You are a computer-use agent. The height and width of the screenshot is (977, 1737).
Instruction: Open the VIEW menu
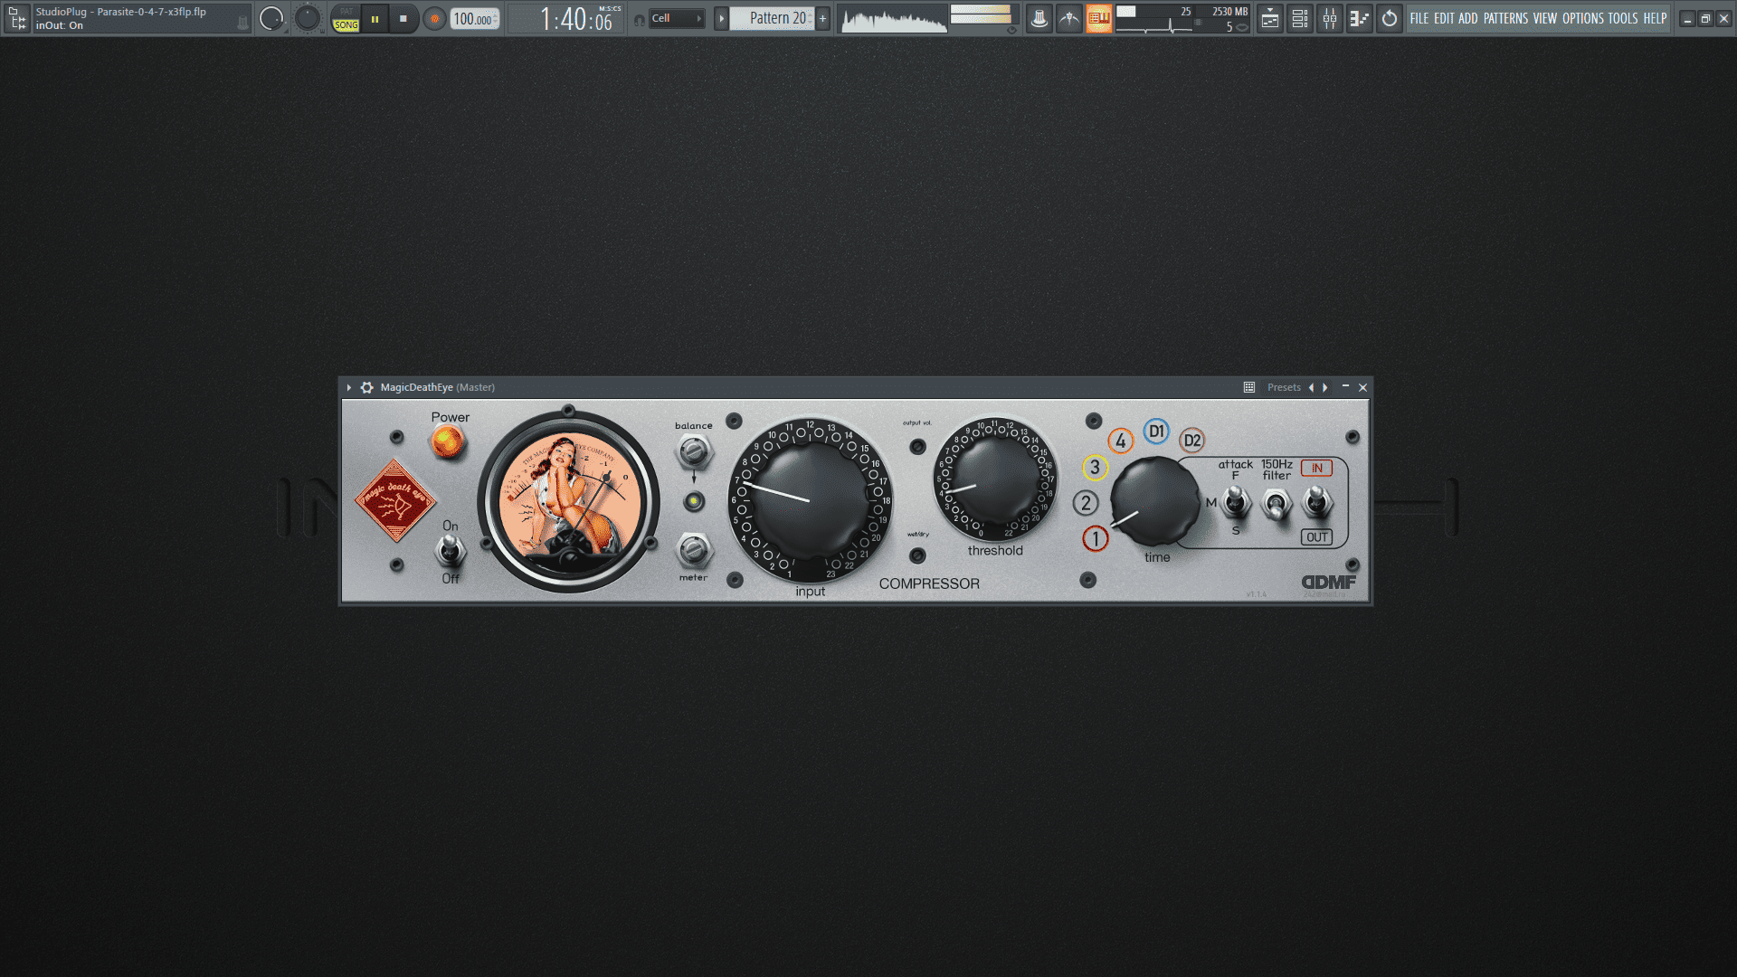pyautogui.click(x=1544, y=18)
